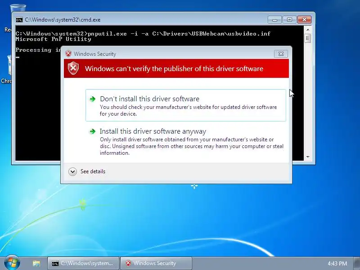Click cmd scrollbar down arrow
The image size is (360, 270).
pyautogui.click(x=308, y=157)
